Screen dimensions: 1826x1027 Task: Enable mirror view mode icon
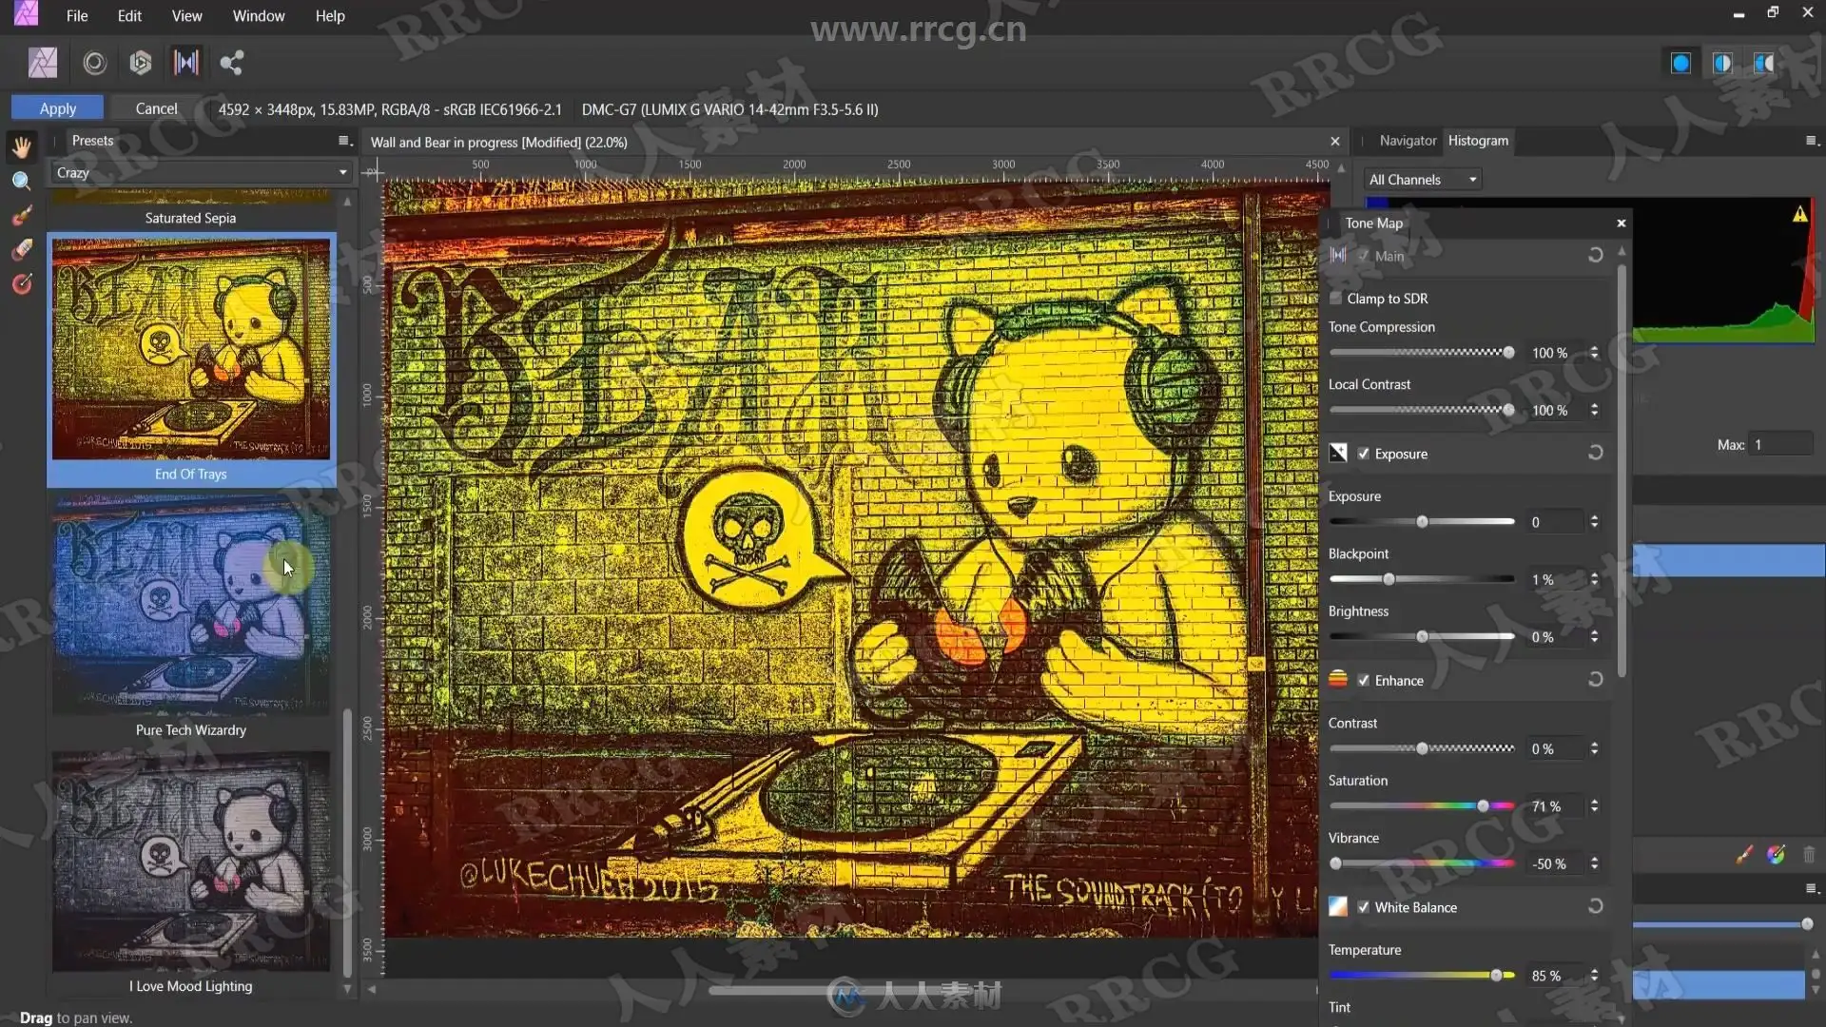[1764, 63]
